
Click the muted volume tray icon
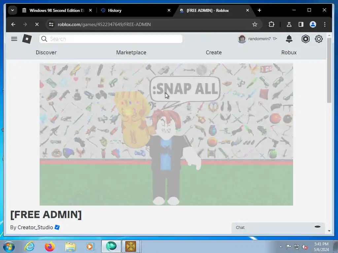[x=305, y=247]
